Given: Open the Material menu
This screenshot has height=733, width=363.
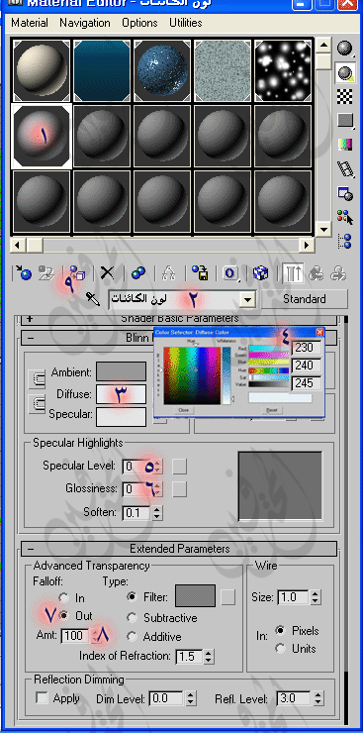Looking at the screenshot, I should coord(30,23).
